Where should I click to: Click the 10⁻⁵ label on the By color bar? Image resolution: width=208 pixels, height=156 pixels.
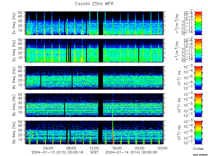[x=188, y=105]
